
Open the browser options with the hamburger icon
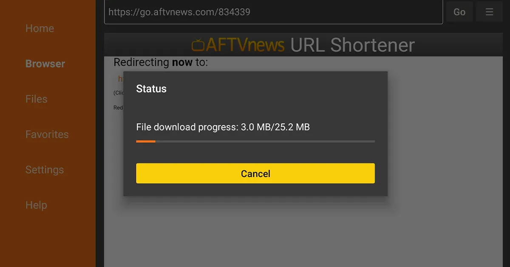click(x=489, y=11)
